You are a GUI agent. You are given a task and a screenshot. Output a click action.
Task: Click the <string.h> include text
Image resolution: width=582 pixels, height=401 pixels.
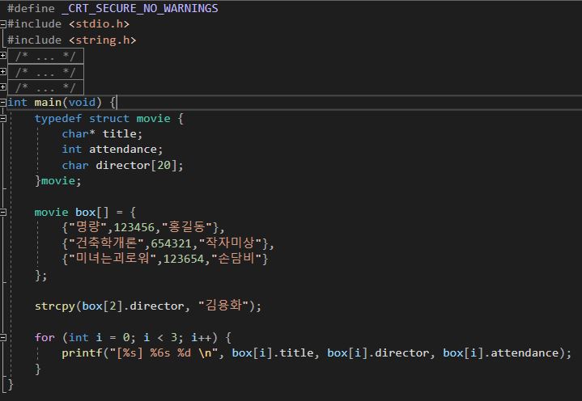click(x=103, y=40)
